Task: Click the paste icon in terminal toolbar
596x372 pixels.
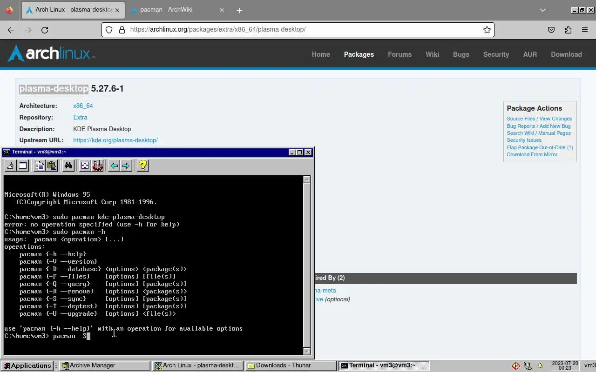Action: tap(52, 166)
